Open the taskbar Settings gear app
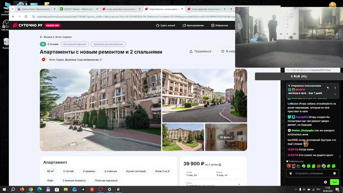 pos(109,190)
